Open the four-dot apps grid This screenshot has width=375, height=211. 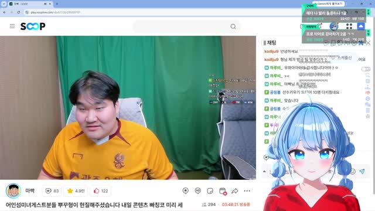click(x=349, y=26)
